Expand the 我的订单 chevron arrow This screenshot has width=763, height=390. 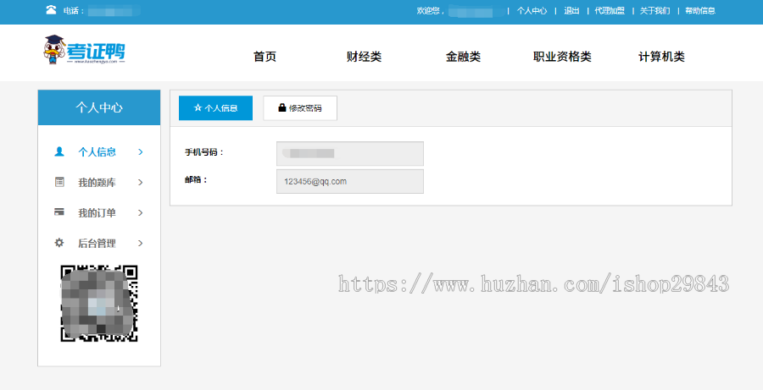click(x=141, y=212)
